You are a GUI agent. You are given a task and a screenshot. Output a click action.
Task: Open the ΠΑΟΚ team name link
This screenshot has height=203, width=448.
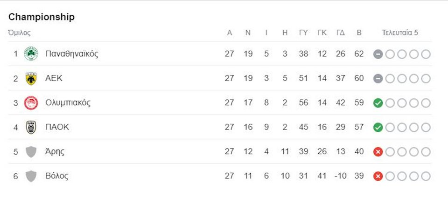click(57, 127)
